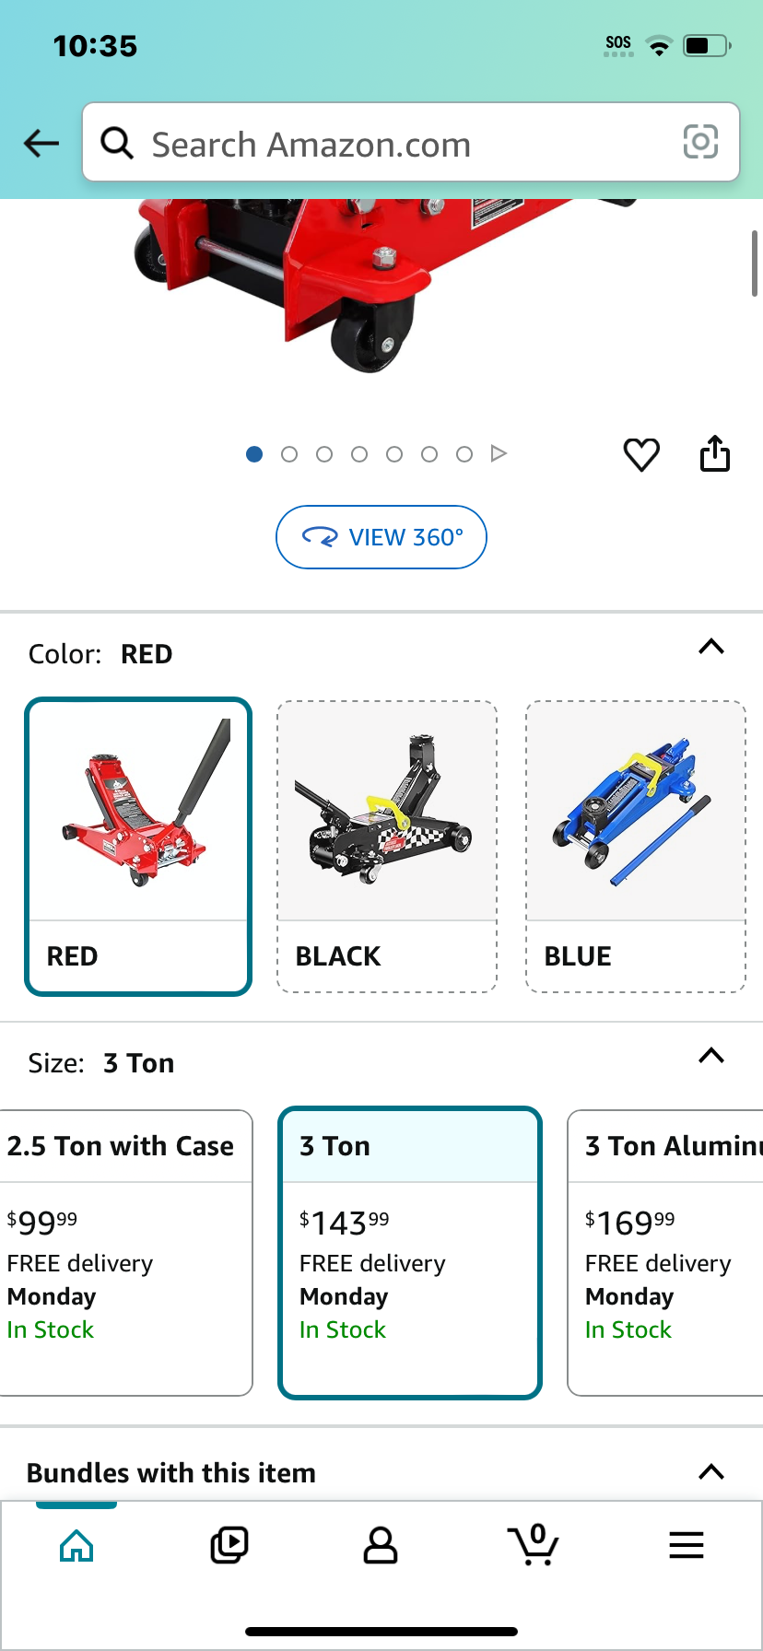The height and width of the screenshot is (1651, 763).
Task: Open camera lens search icon
Action: click(x=700, y=142)
